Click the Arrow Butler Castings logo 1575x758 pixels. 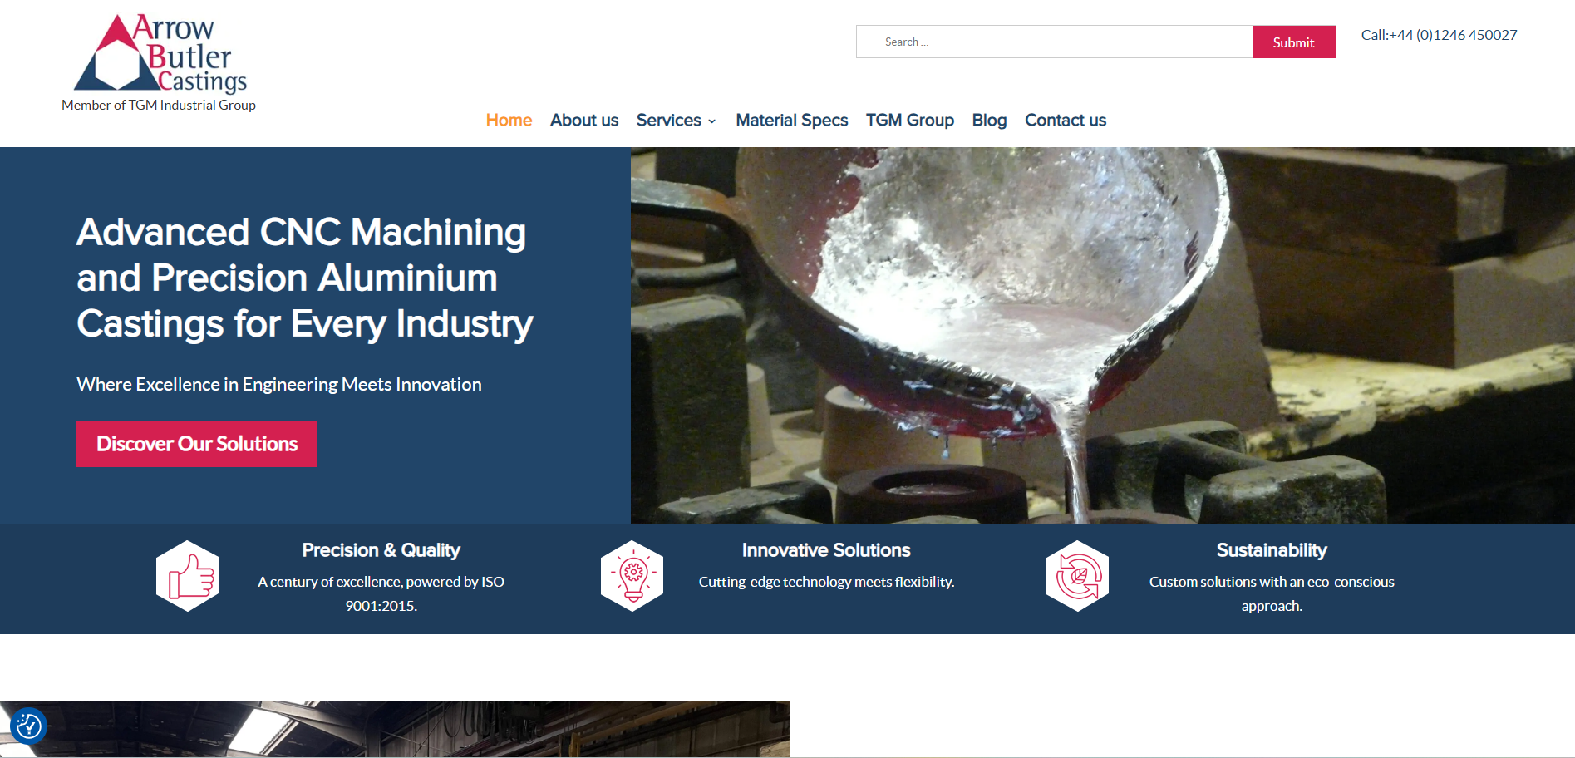point(160,54)
